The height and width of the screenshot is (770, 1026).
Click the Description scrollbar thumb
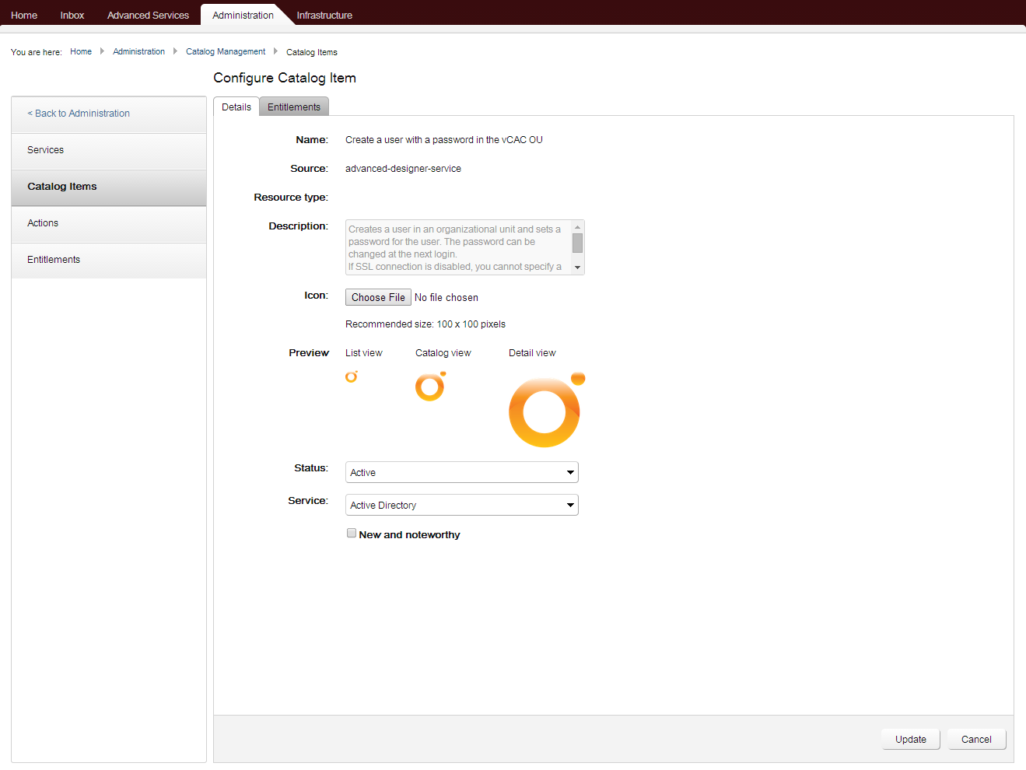click(x=577, y=243)
